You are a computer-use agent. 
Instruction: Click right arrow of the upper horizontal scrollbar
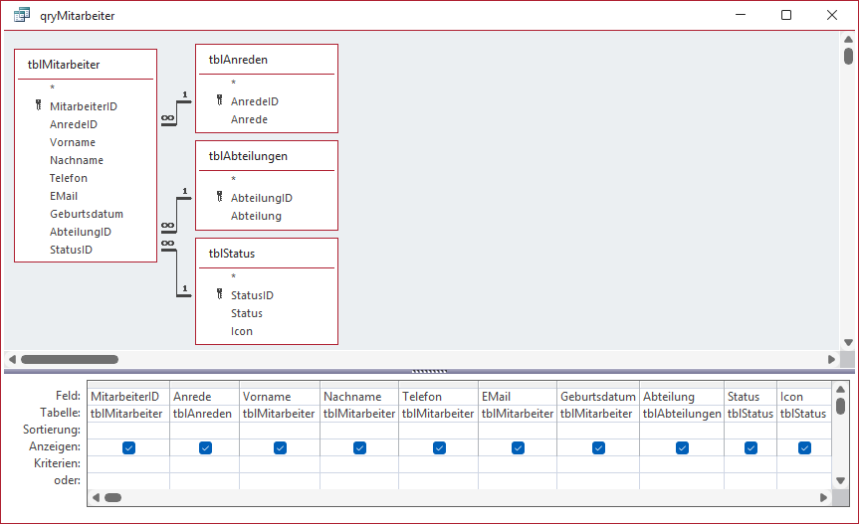pos(831,359)
